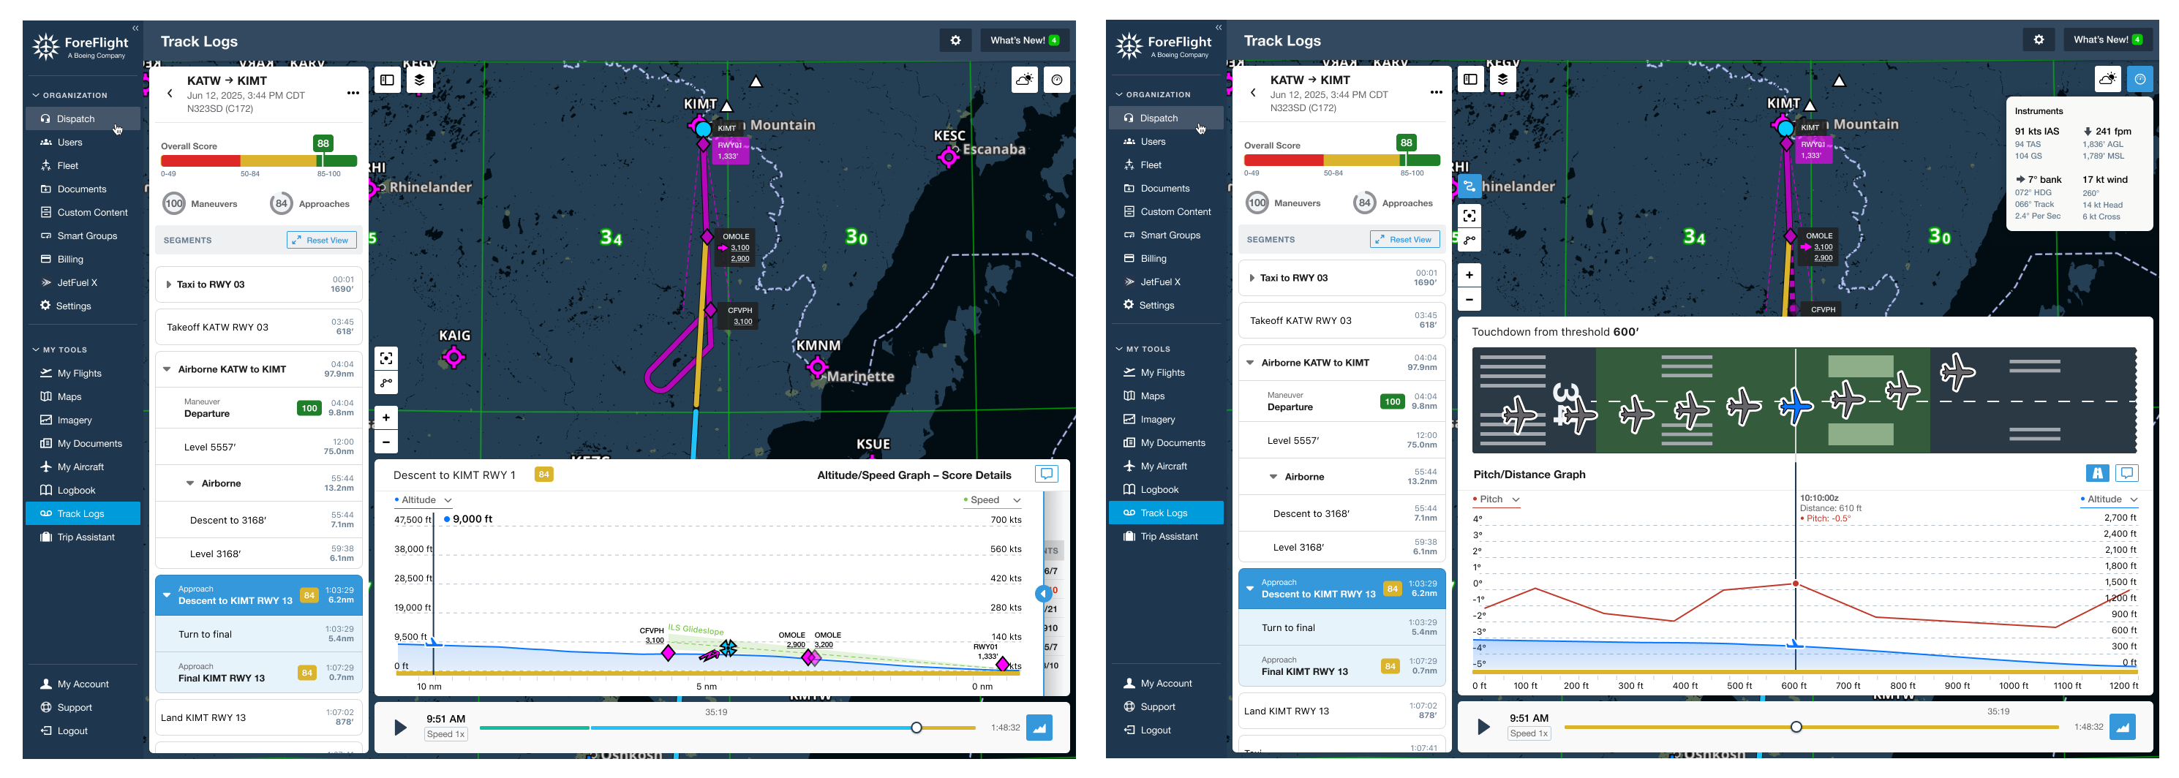Select runway view icon in Pitch/Distance Graph

[x=2097, y=474]
